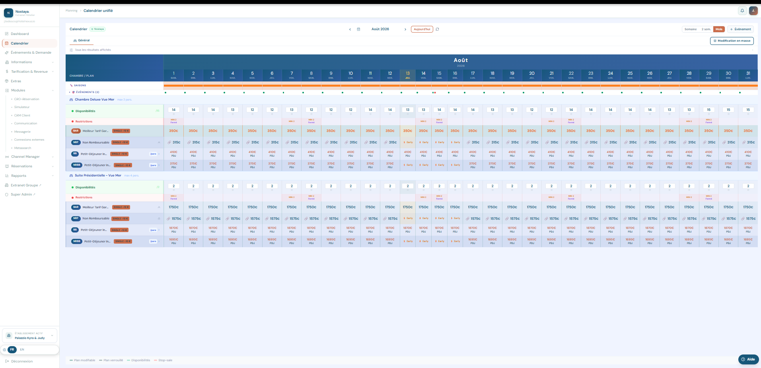Click the Extras box icon in the sidebar
Image resolution: width=761 pixels, height=368 pixels.
(x=7, y=81)
